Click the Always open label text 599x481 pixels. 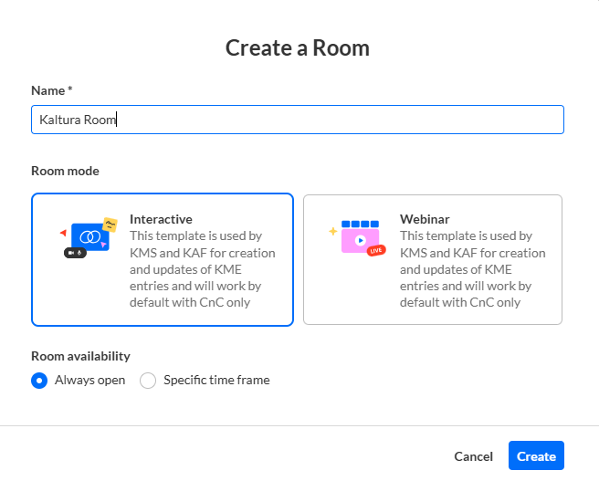[89, 381]
